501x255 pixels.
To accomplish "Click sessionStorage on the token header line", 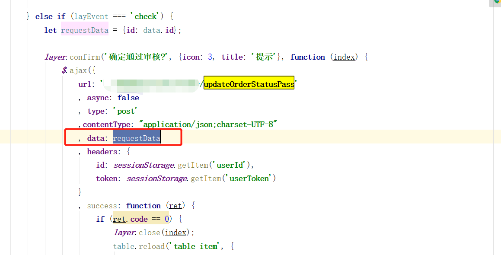I will pos(157,178).
